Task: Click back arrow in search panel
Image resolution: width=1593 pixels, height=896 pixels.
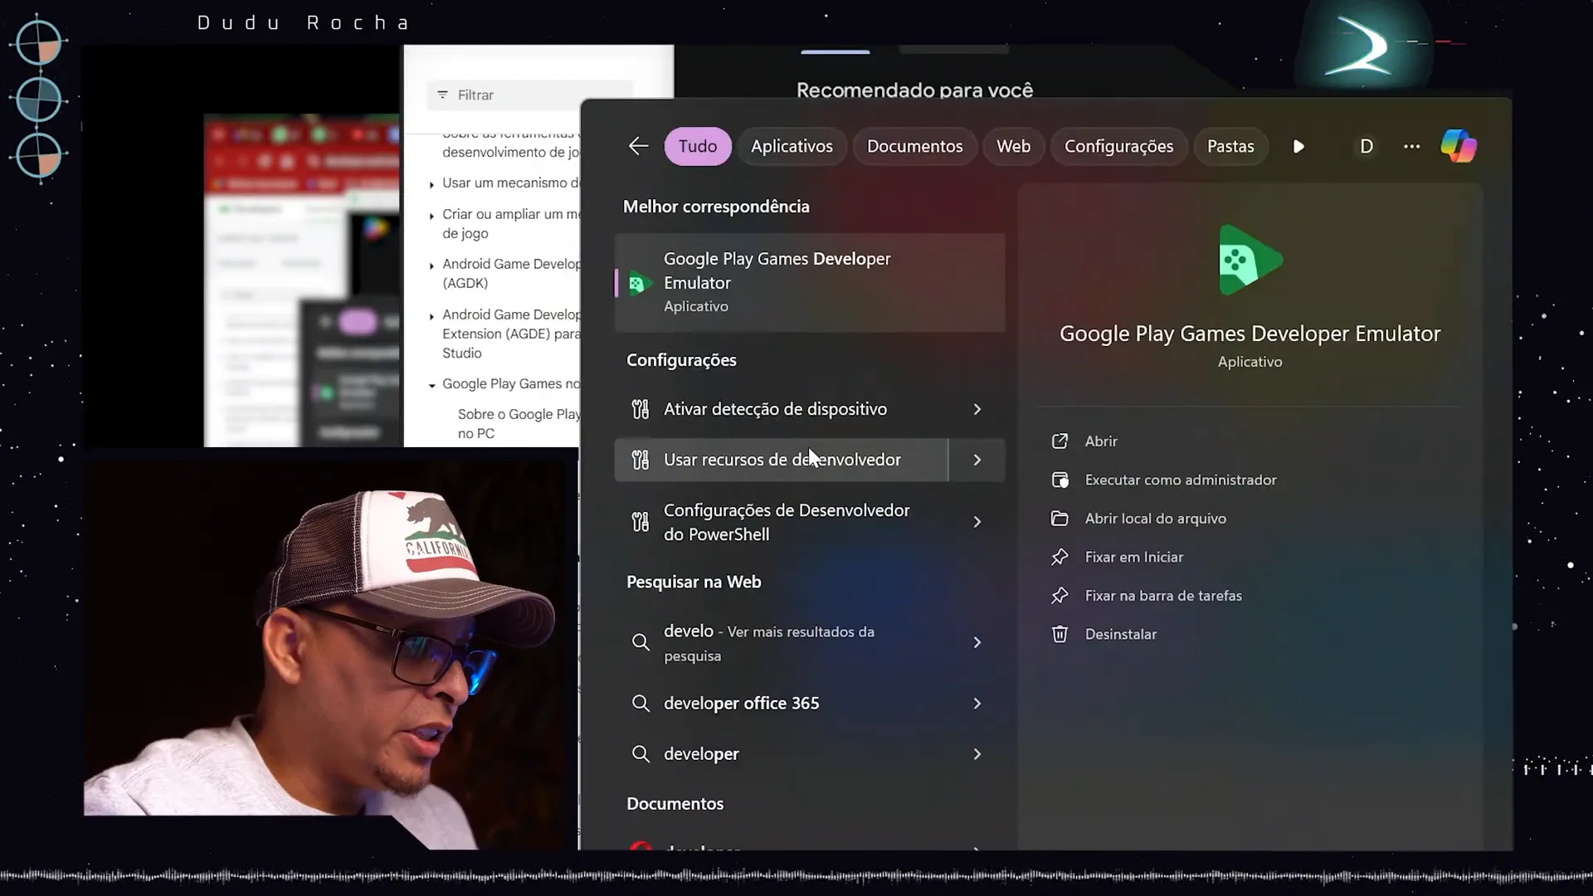Action: coord(640,145)
